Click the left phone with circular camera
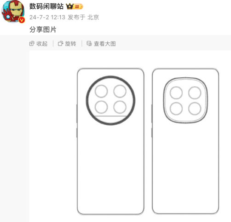231x222 pixels. click(x=110, y=141)
